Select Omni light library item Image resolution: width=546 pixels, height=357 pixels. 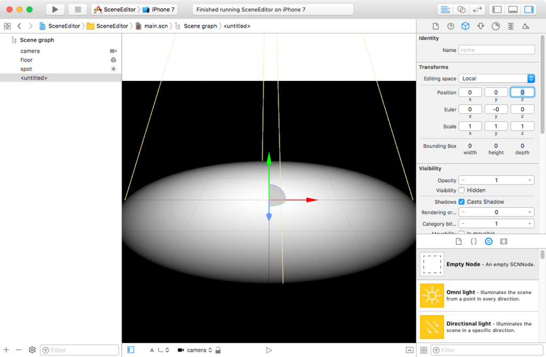[478, 295]
